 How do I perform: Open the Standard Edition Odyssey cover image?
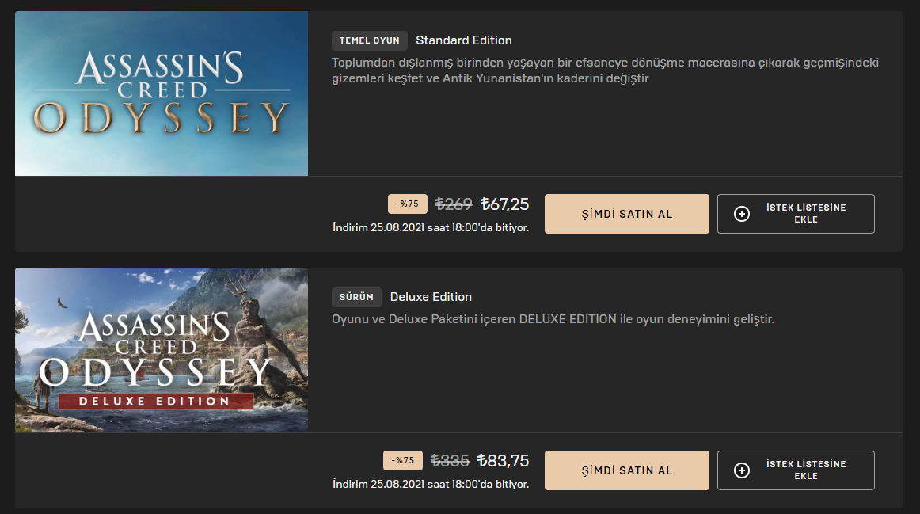click(x=162, y=93)
